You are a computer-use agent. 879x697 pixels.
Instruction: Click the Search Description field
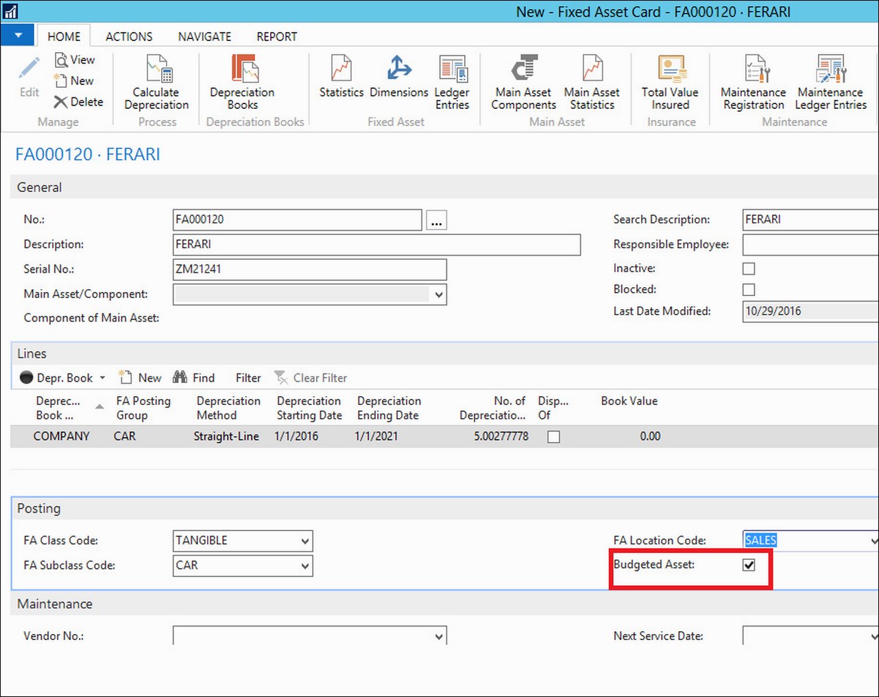(x=810, y=220)
